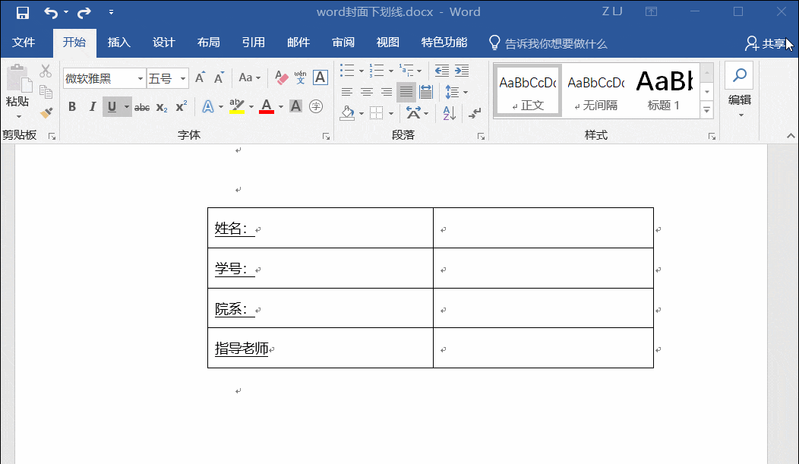Insert an enclosed character (字)

316,106
